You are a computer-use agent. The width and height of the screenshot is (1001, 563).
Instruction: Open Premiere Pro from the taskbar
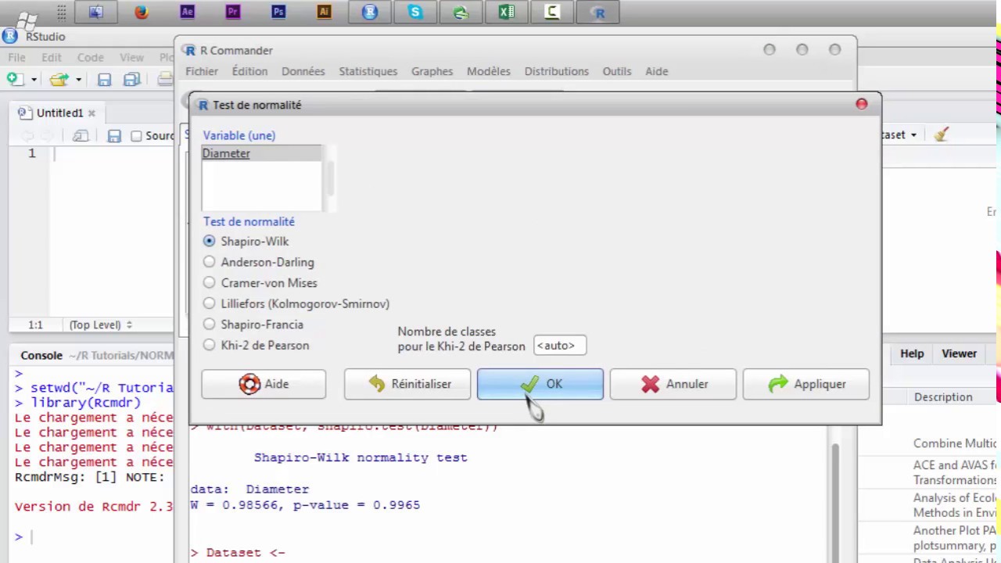(232, 12)
